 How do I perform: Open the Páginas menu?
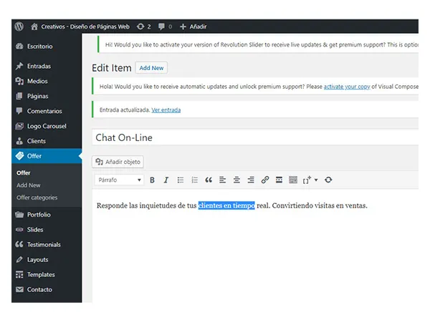[x=47, y=96]
